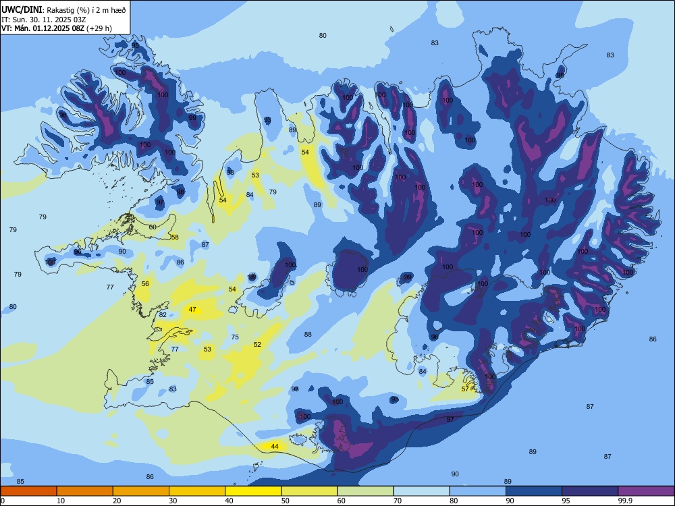Click the map value 75
Image resolution: width=675 pixels, height=506 pixels.
point(235,337)
